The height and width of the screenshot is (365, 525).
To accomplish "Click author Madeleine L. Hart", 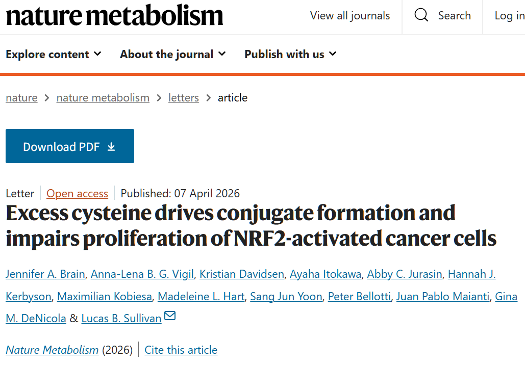I will pyautogui.click(x=201, y=297).
